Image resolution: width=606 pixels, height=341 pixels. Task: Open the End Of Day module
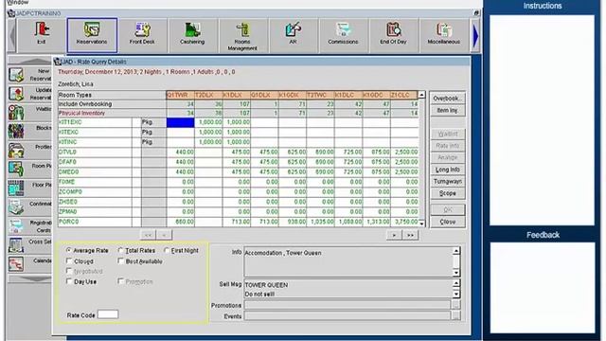tap(393, 35)
